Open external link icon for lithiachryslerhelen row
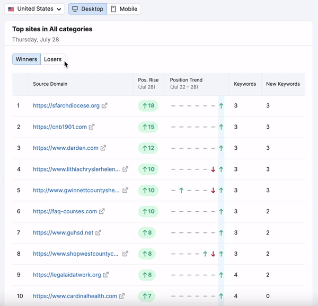The image size is (318, 306). [125, 169]
